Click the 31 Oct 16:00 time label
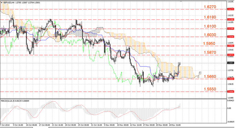Screen dimensions: 236x128 (x=96, y=125)
